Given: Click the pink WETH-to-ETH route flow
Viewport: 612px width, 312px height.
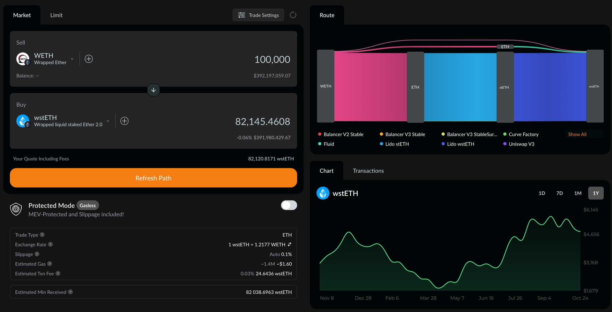Looking at the screenshot, I should (x=371, y=87).
